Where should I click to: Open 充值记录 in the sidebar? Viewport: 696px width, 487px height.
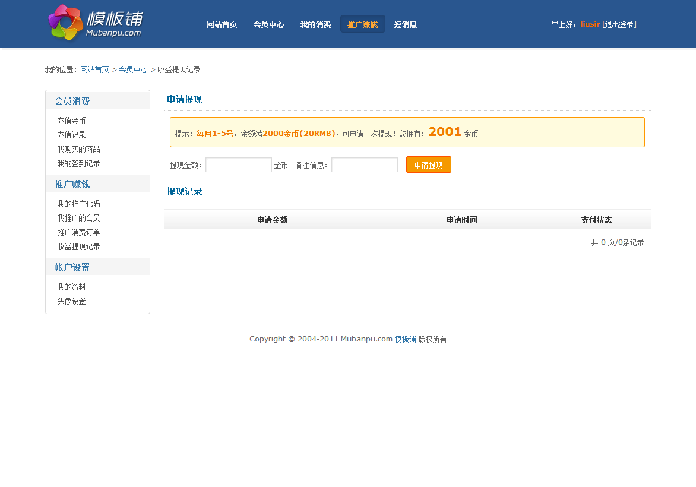click(71, 135)
